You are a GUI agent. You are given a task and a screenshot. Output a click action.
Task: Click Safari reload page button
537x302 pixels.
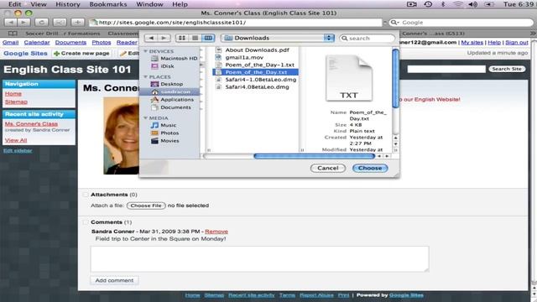click(x=41, y=23)
